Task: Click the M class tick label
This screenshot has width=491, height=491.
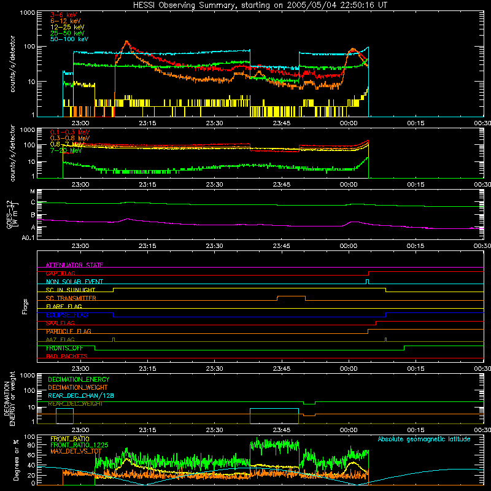Action: tap(33, 191)
